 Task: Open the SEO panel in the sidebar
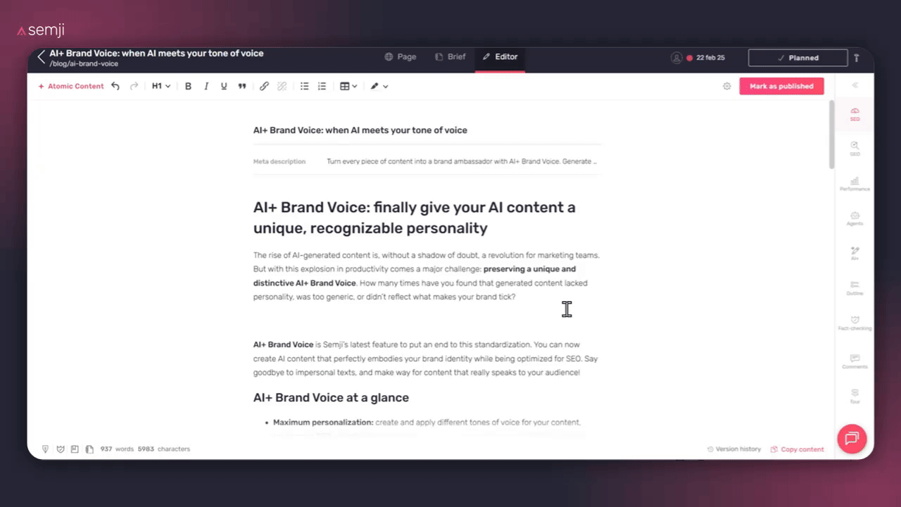click(855, 114)
